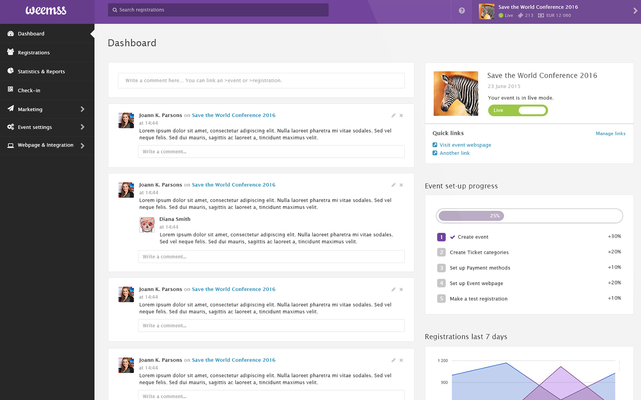Screen dimensions: 641x400
Task: Click the Create event step label
Action: 473,237
